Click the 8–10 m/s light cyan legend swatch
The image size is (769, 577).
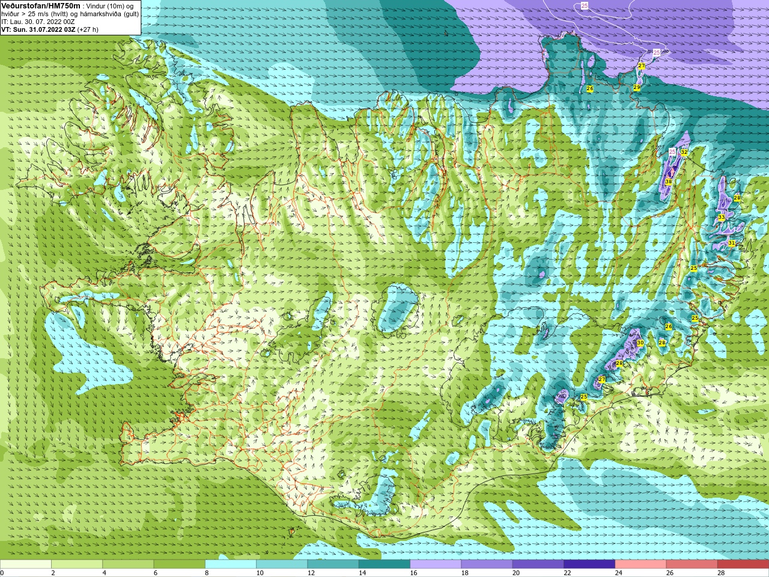231,564
